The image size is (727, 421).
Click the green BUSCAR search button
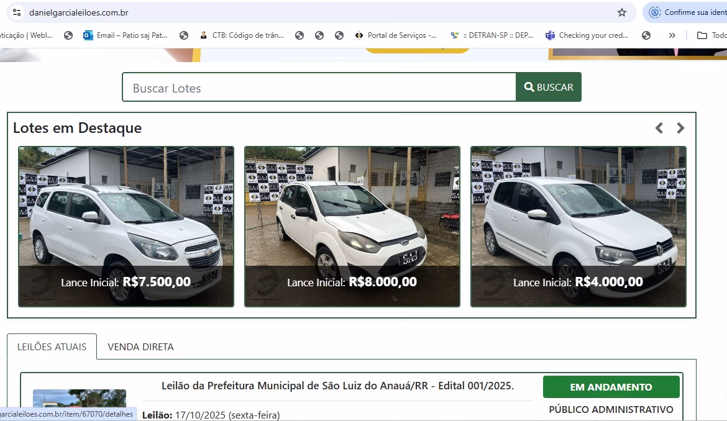tap(549, 87)
